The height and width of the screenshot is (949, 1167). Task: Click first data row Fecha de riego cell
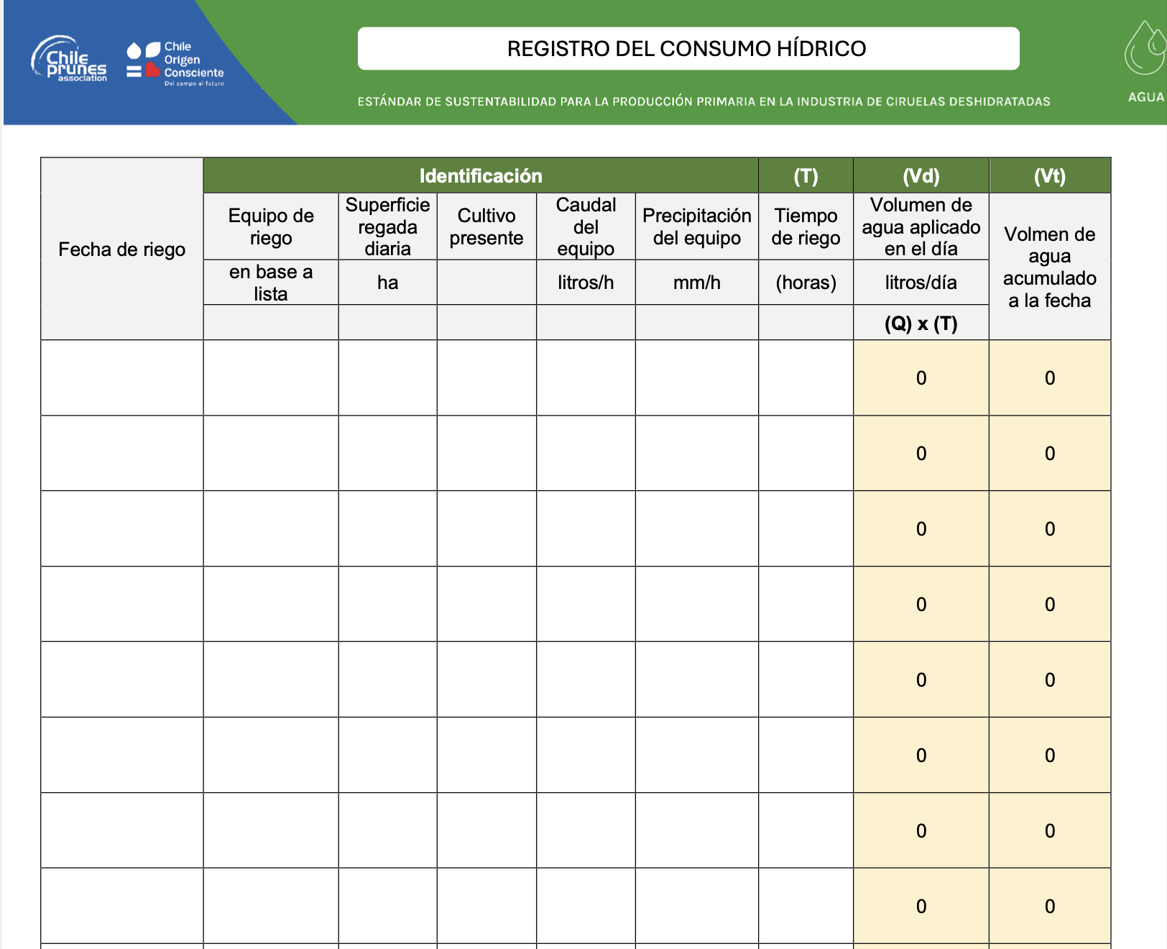(122, 377)
